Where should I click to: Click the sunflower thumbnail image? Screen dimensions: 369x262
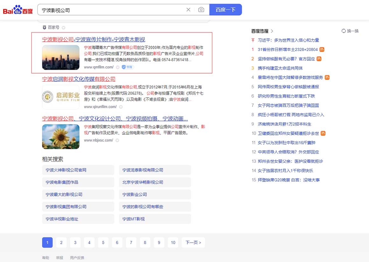[61, 137]
